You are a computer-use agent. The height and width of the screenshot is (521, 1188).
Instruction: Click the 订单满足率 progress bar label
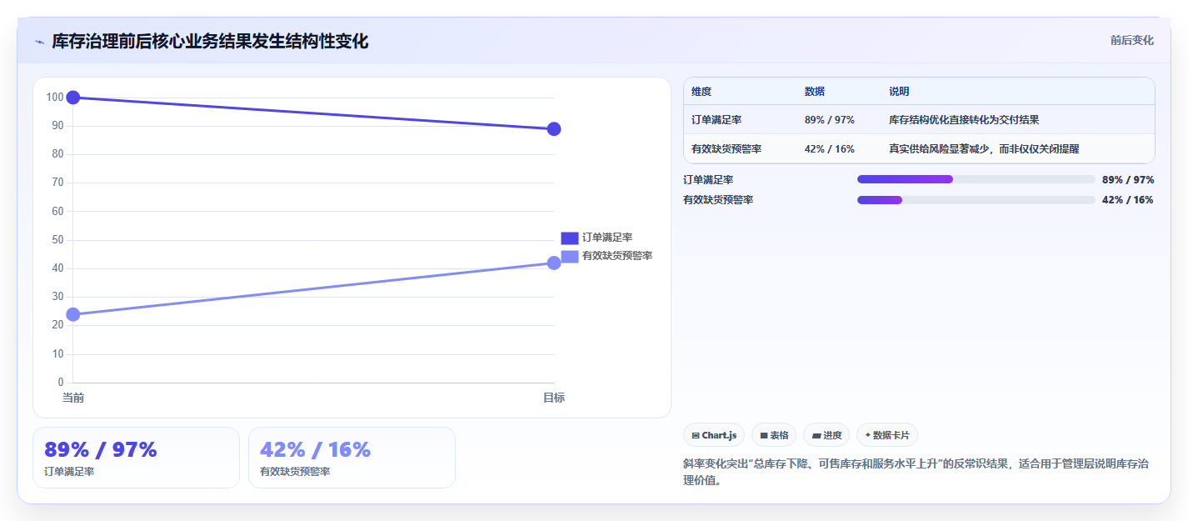(708, 179)
